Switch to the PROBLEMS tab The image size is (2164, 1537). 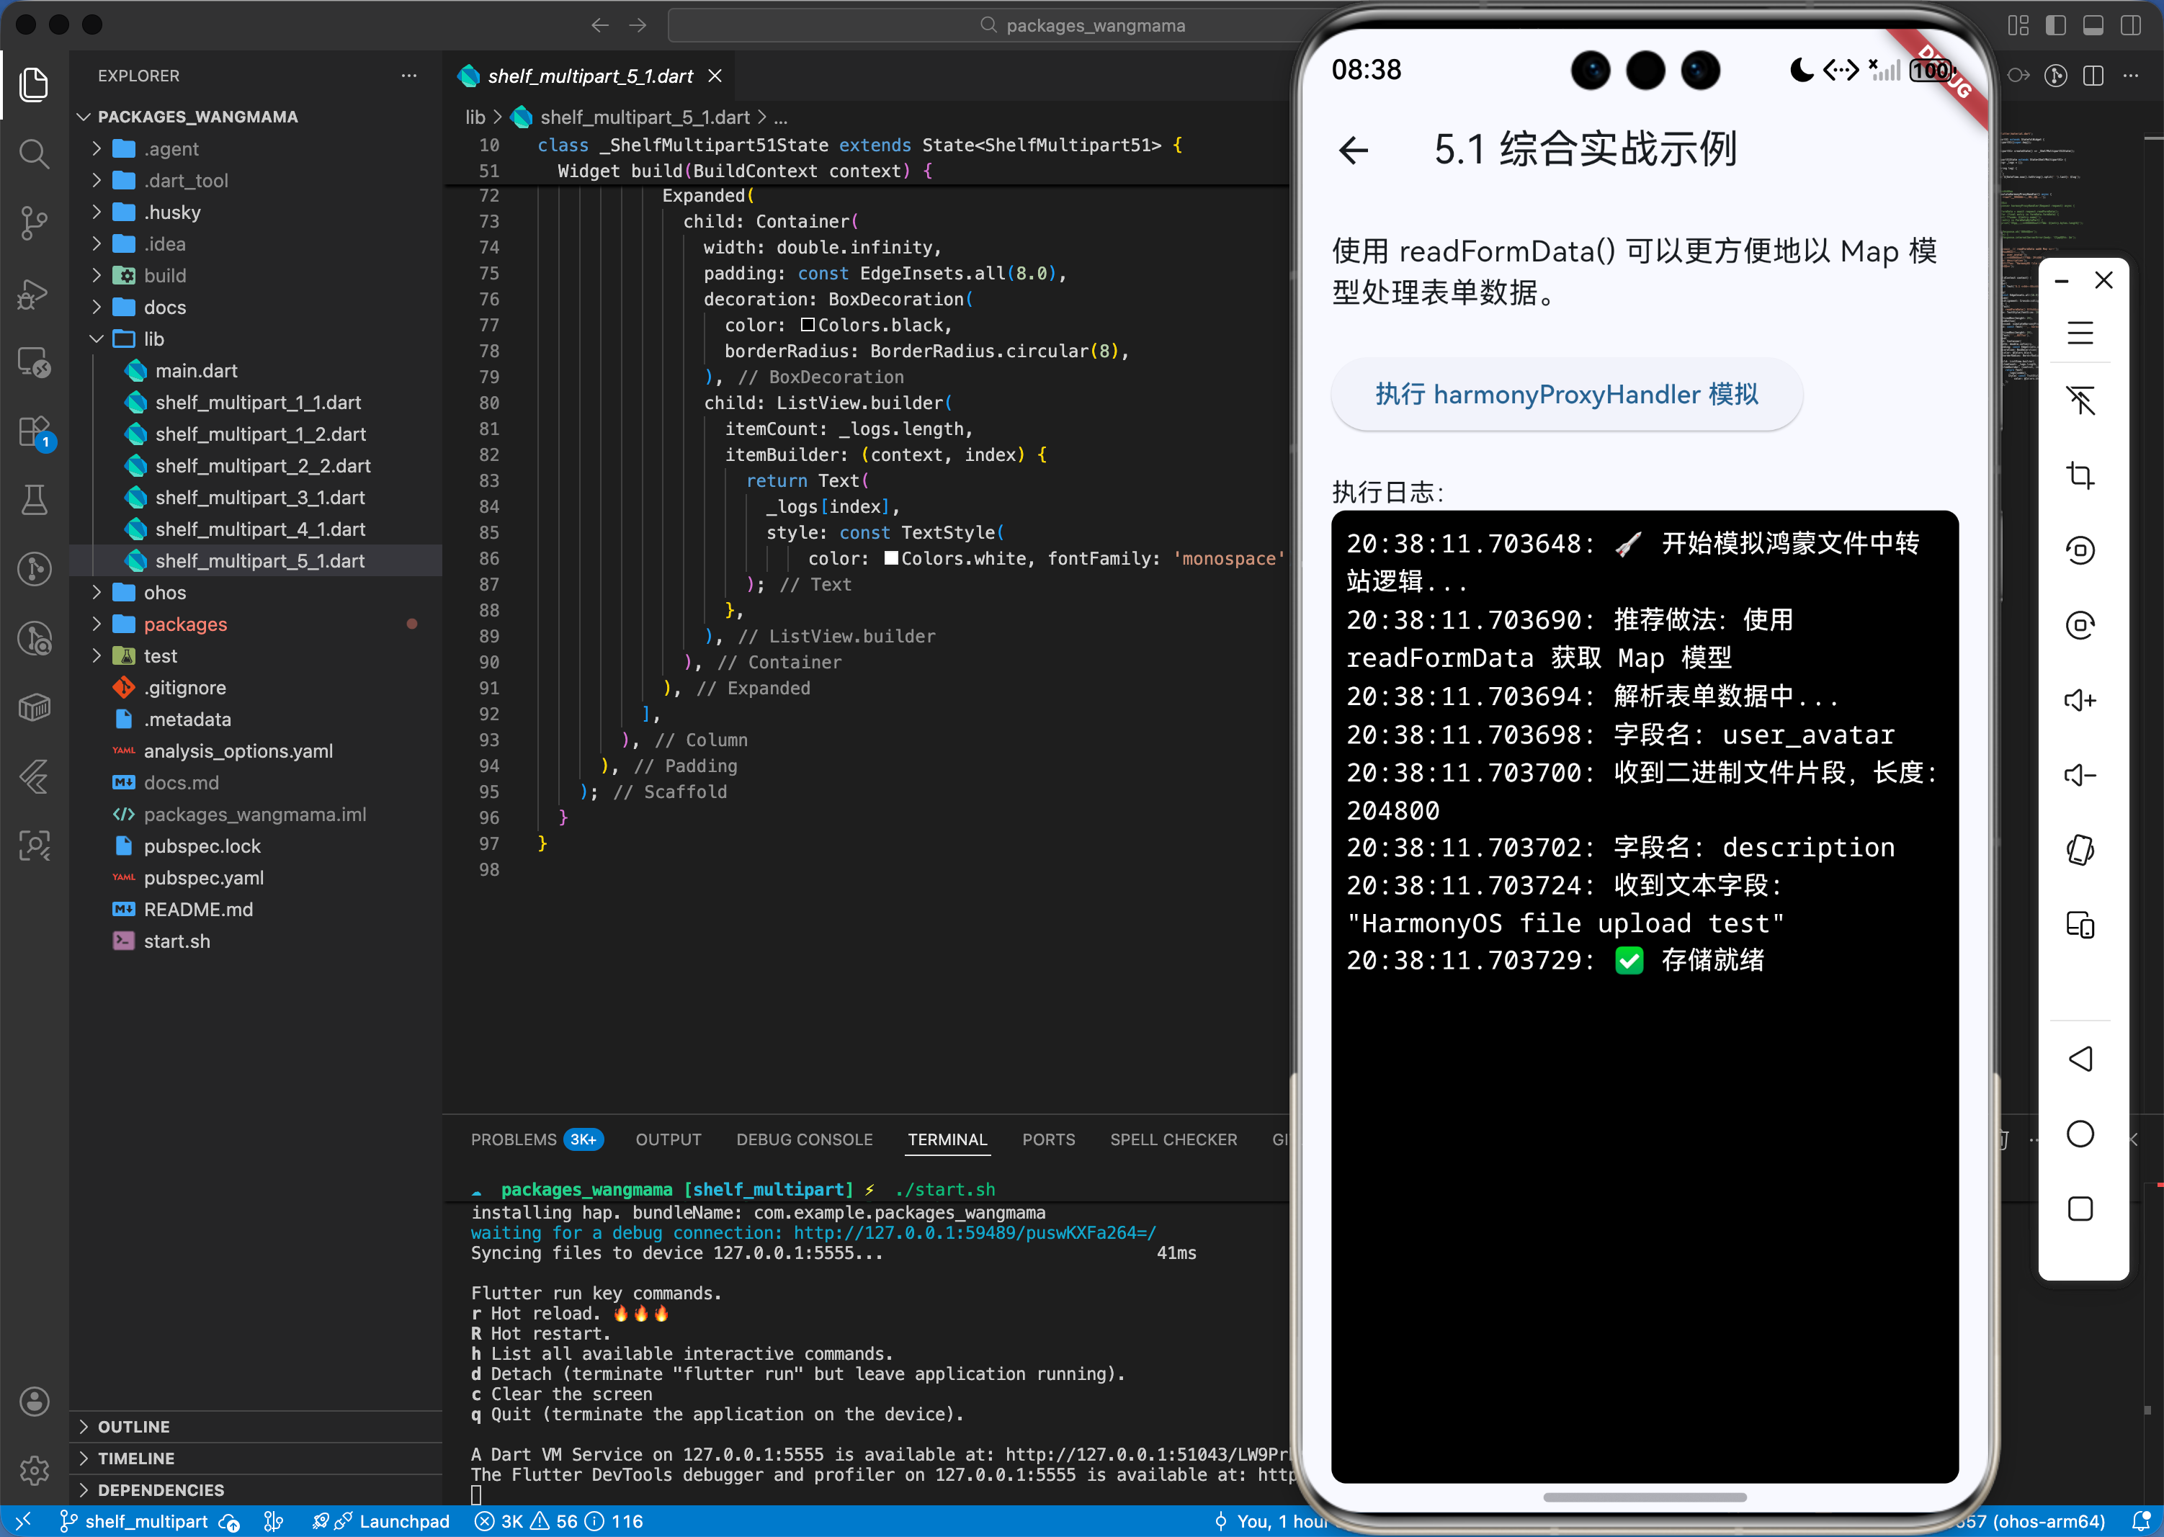point(513,1139)
